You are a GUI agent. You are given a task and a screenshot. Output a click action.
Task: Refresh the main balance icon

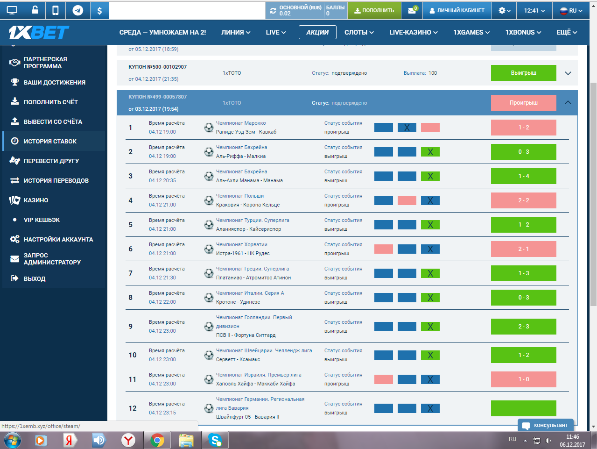(273, 10)
